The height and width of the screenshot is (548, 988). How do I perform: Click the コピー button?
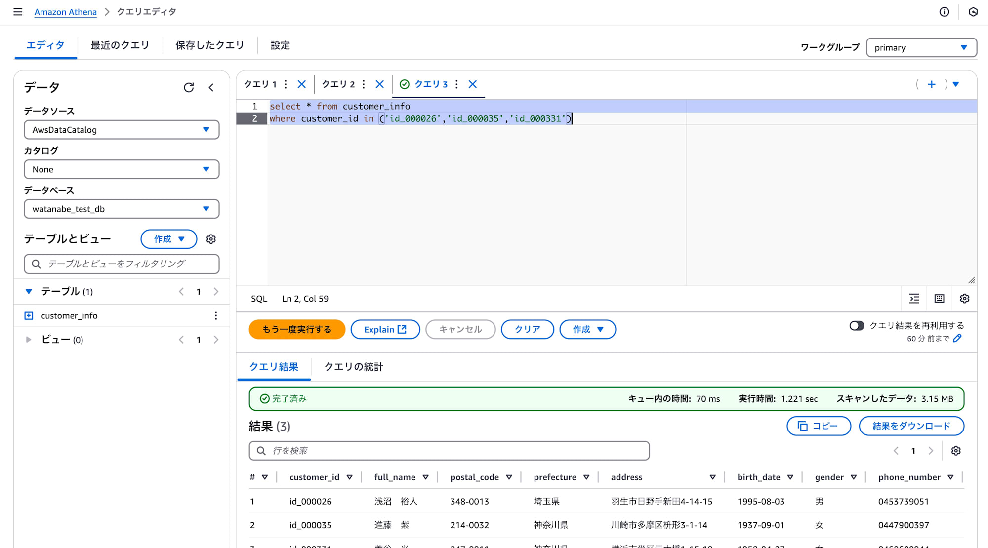click(x=819, y=426)
